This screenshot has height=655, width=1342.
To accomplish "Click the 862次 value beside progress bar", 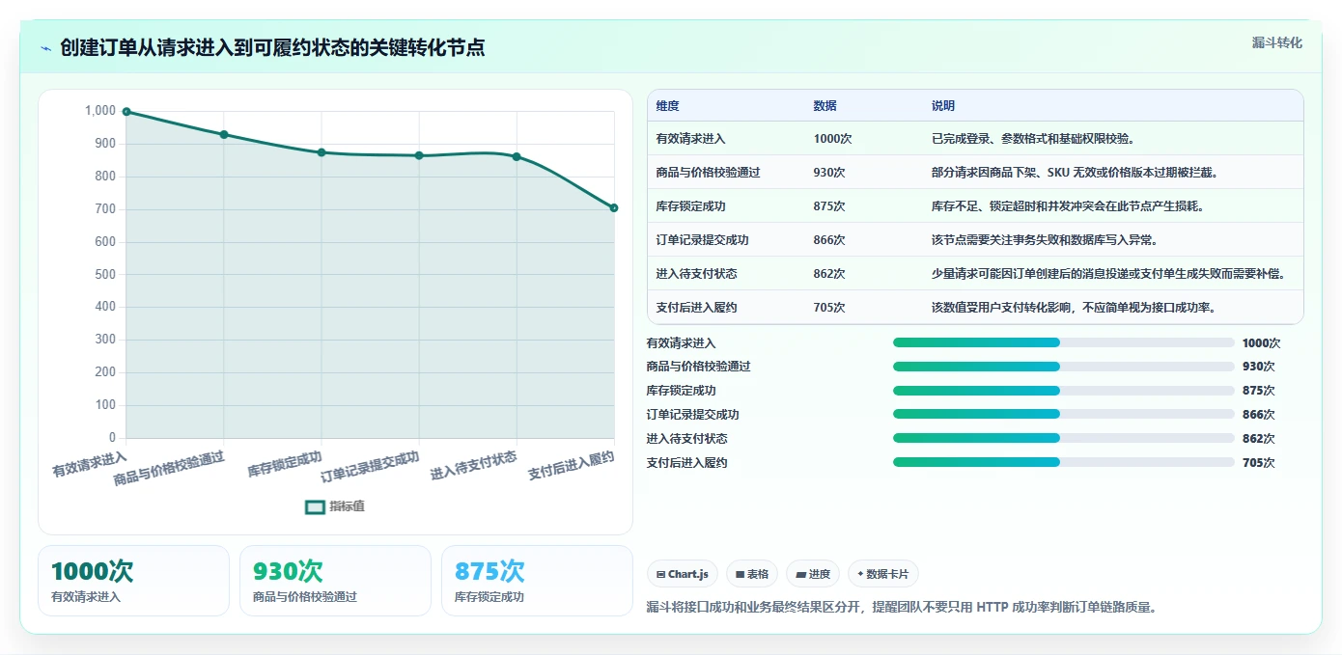I will click(1259, 439).
